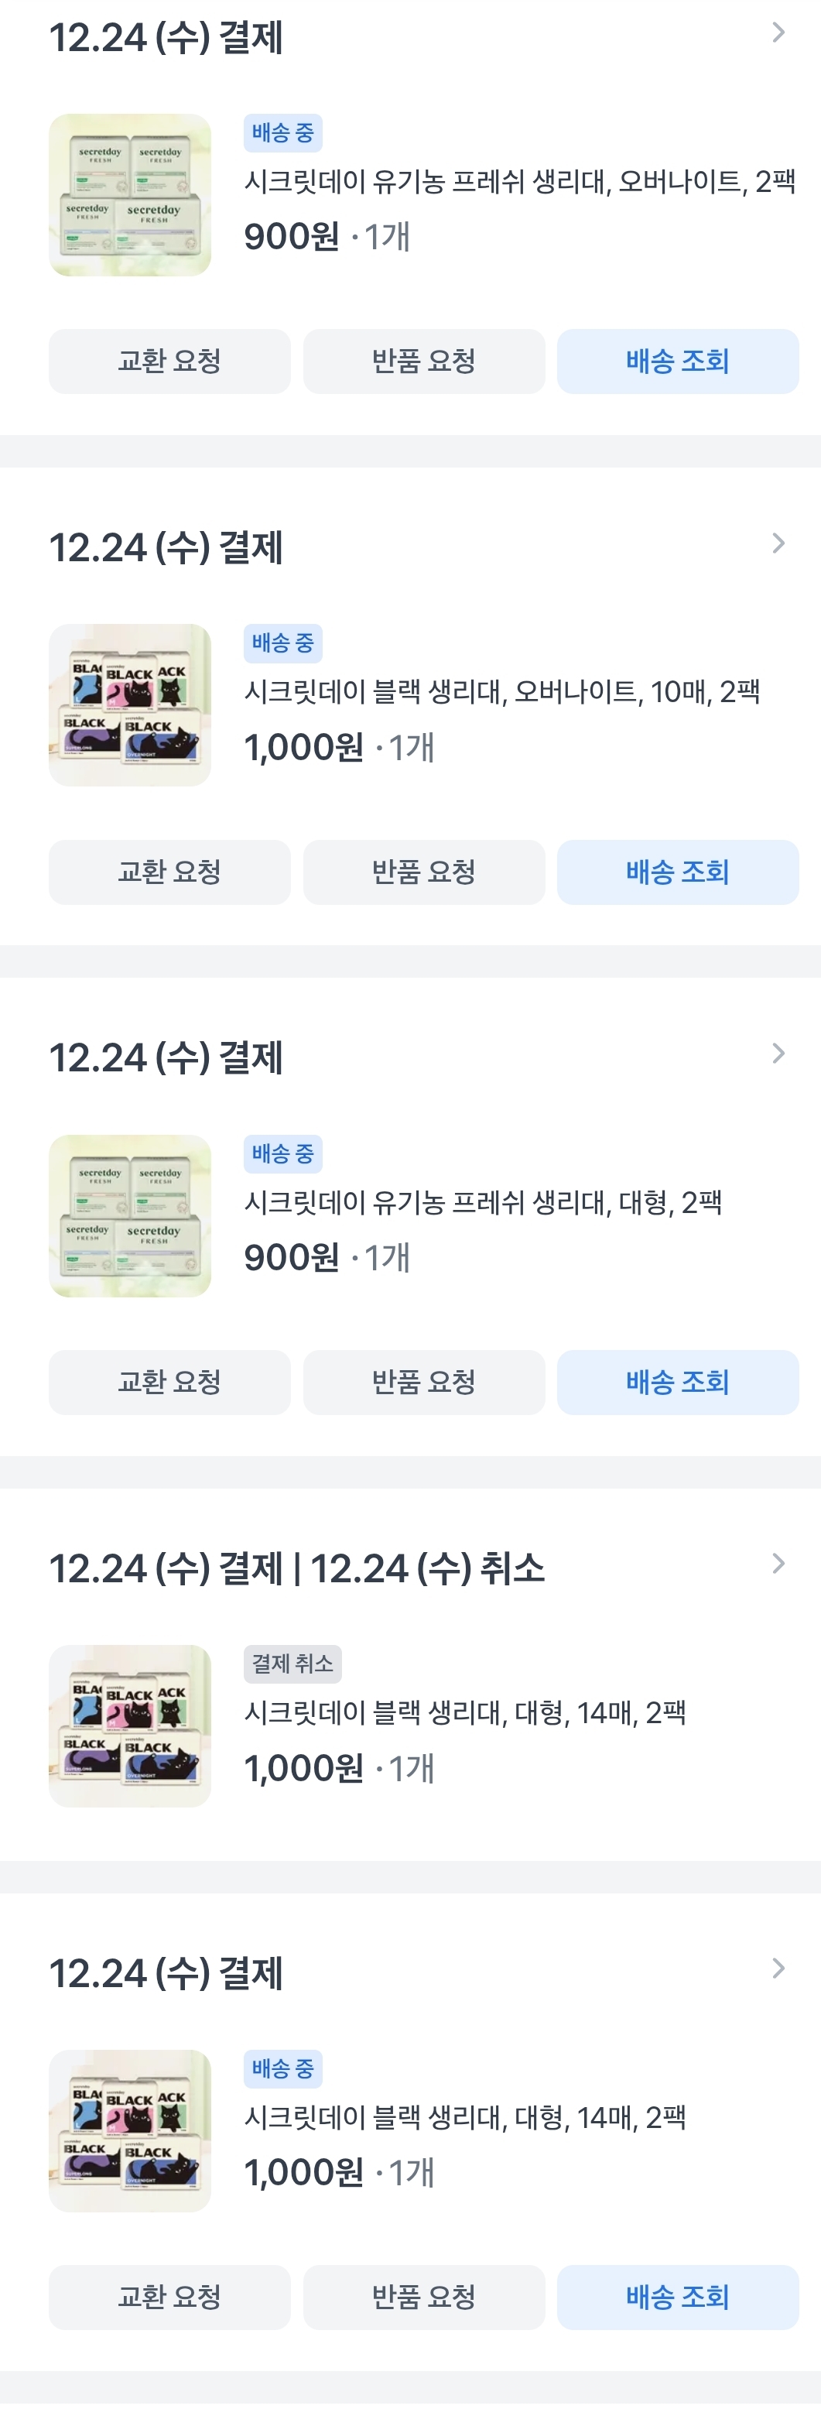Tap 배송 조회 on the bottom order

pyautogui.click(x=676, y=2297)
